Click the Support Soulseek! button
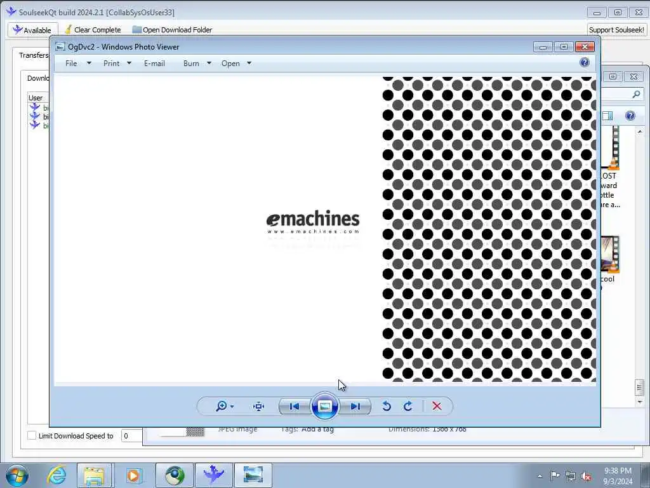The width and height of the screenshot is (650, 488). (616, 30)
